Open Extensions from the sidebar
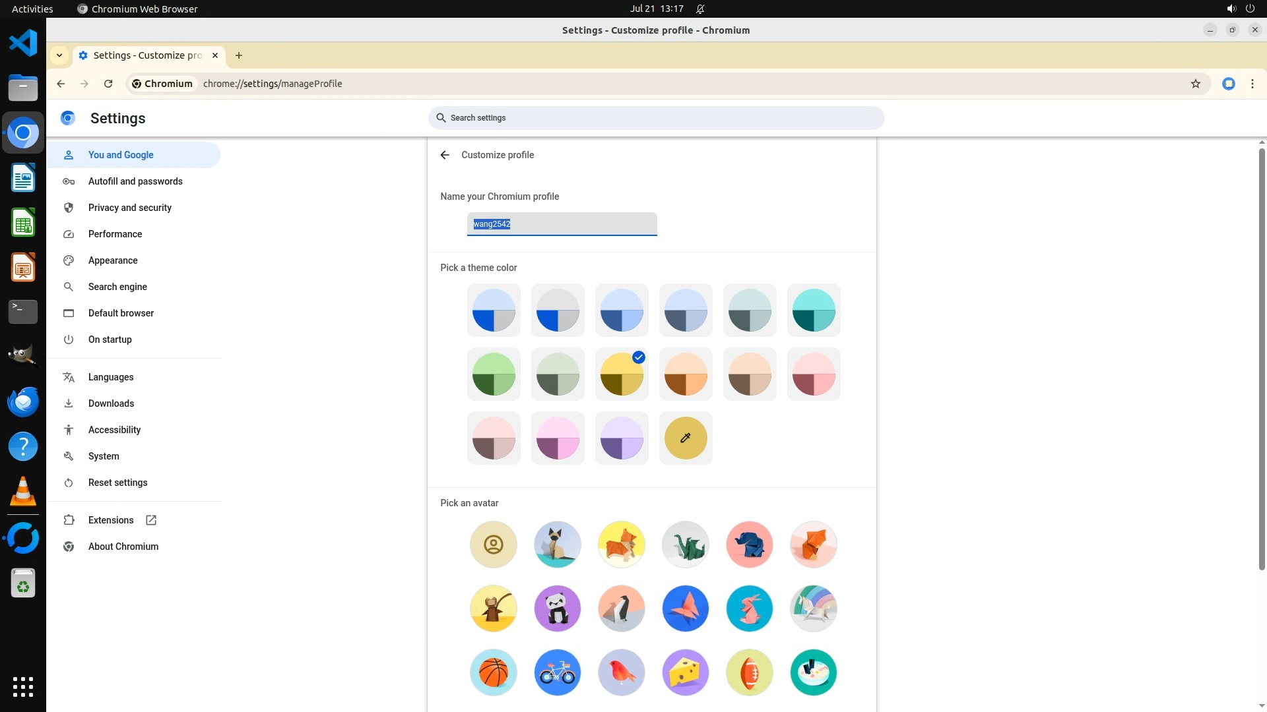Image resolution: width=1267 pixels, height=712 pixels. [111, 520]
